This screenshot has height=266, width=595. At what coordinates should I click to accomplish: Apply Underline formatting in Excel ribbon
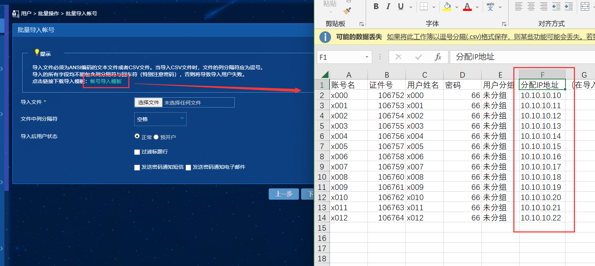(401, 6)
